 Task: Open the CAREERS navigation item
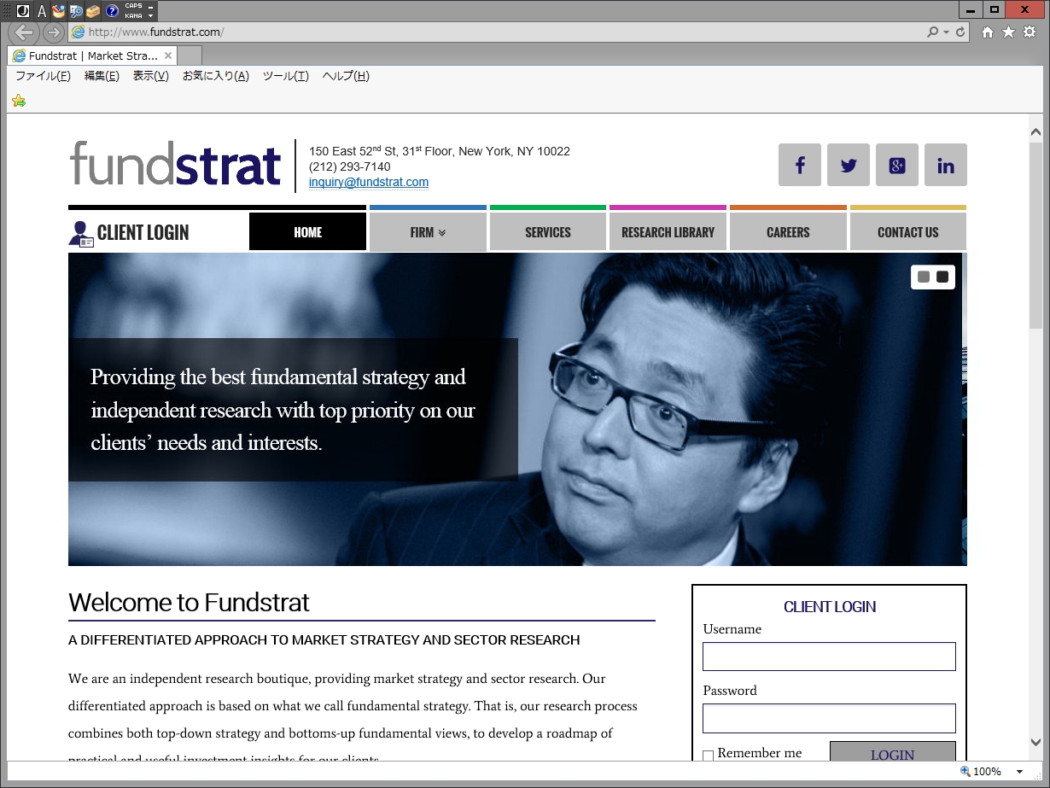click(788, 232)
